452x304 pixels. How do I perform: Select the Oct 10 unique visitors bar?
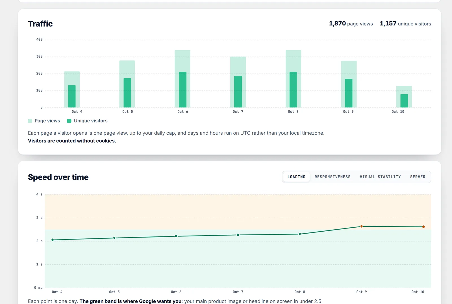[404, 101]
